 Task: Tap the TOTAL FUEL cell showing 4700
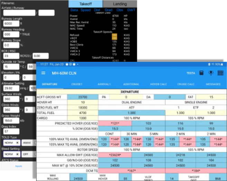coord(83,113)
